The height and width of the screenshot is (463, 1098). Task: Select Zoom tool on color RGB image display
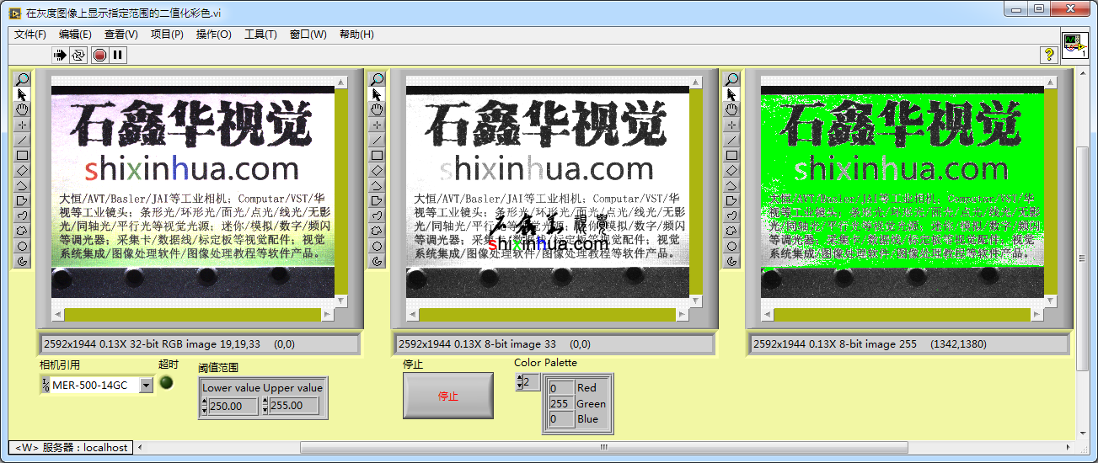pyautogui.click(x=23, y=79)
